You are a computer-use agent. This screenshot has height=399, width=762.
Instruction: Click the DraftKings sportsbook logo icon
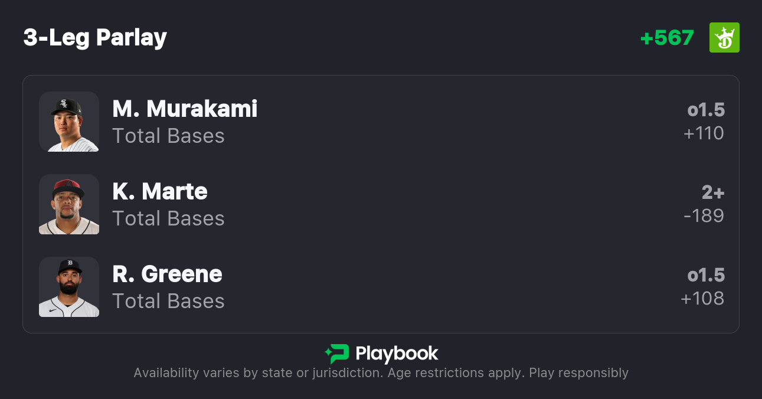tap(724, 38)
